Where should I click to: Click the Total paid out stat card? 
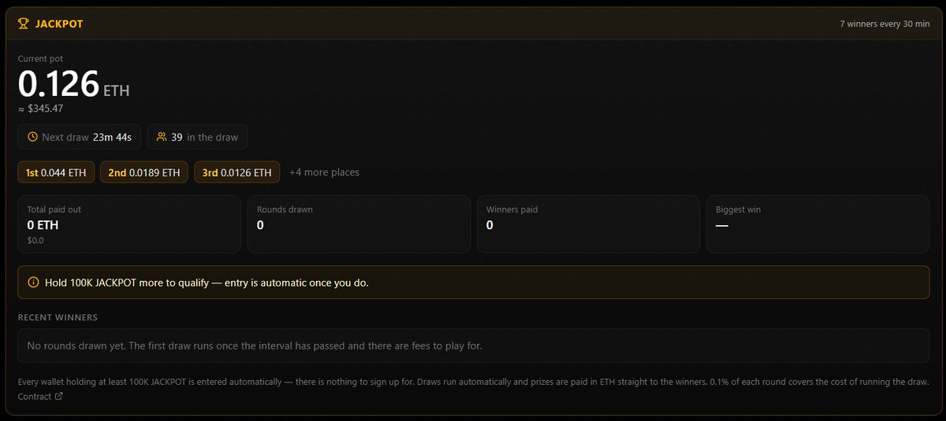point(129,224)
